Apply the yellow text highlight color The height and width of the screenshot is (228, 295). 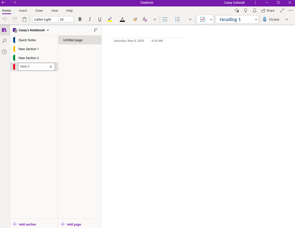click(x=110, y=19)
